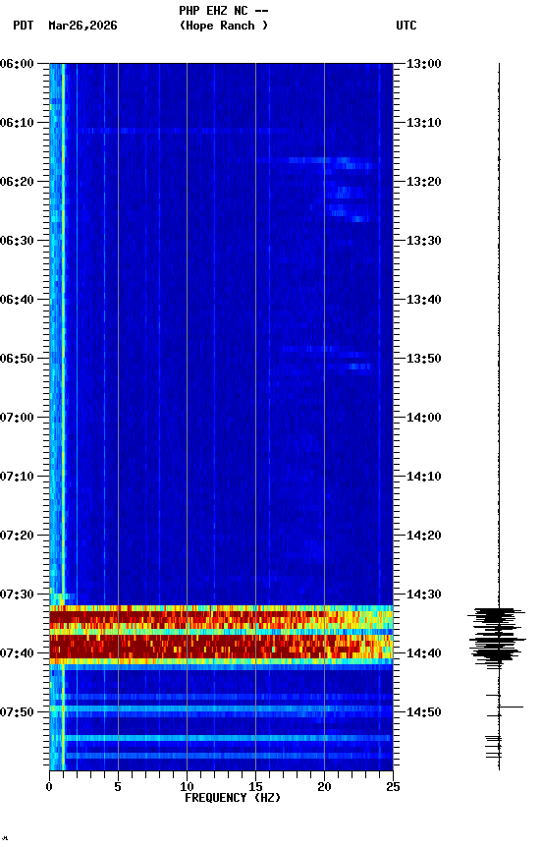
Task: Select the (Hope Ranch ) station label
Action: (224, 26)
